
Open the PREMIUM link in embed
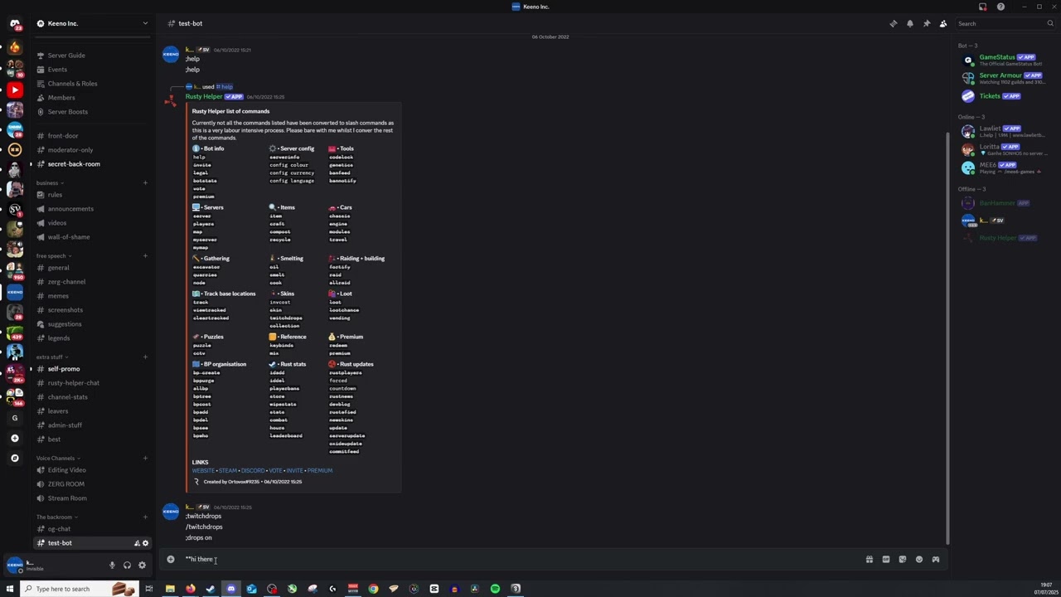pos(320,471)
